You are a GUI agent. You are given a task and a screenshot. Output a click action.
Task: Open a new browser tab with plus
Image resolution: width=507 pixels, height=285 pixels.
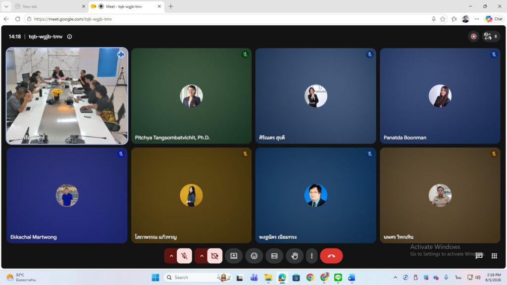coord(171,6)
